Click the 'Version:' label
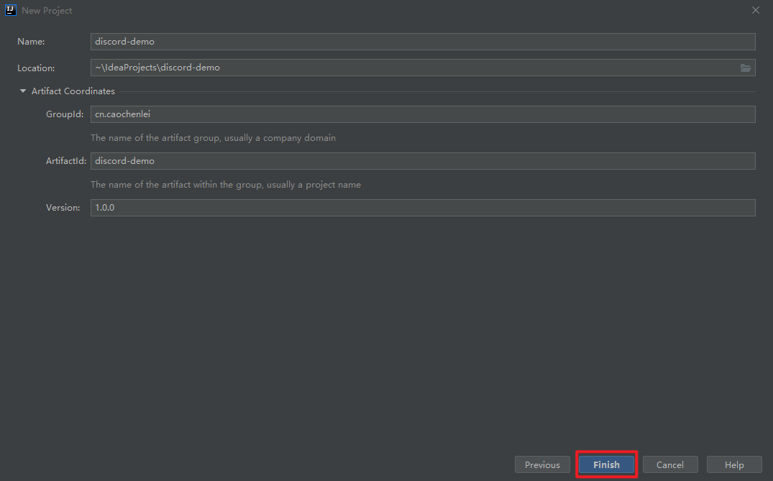Viewport: 773px width, 481px height. (x=63, y=208)
